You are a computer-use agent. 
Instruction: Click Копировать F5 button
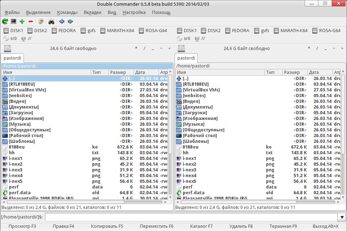(x=107, y=226)
